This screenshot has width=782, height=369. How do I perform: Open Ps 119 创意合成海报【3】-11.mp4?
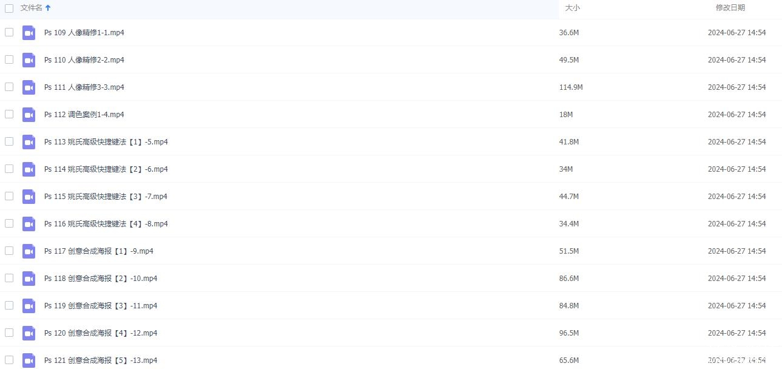point(101,306)
